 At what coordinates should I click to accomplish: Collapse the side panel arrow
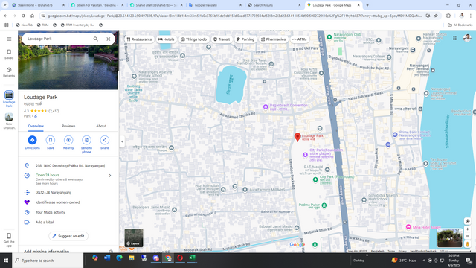[122, 141]
